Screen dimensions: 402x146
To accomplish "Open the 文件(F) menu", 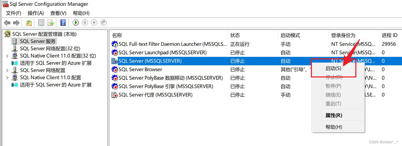I will point(14,13).
